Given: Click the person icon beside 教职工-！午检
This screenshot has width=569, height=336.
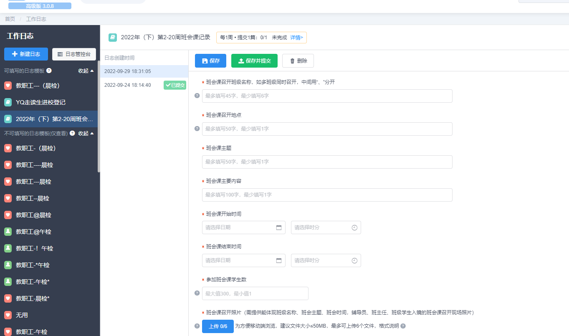Looking at the screenshot, I should (x=8, y=248).
